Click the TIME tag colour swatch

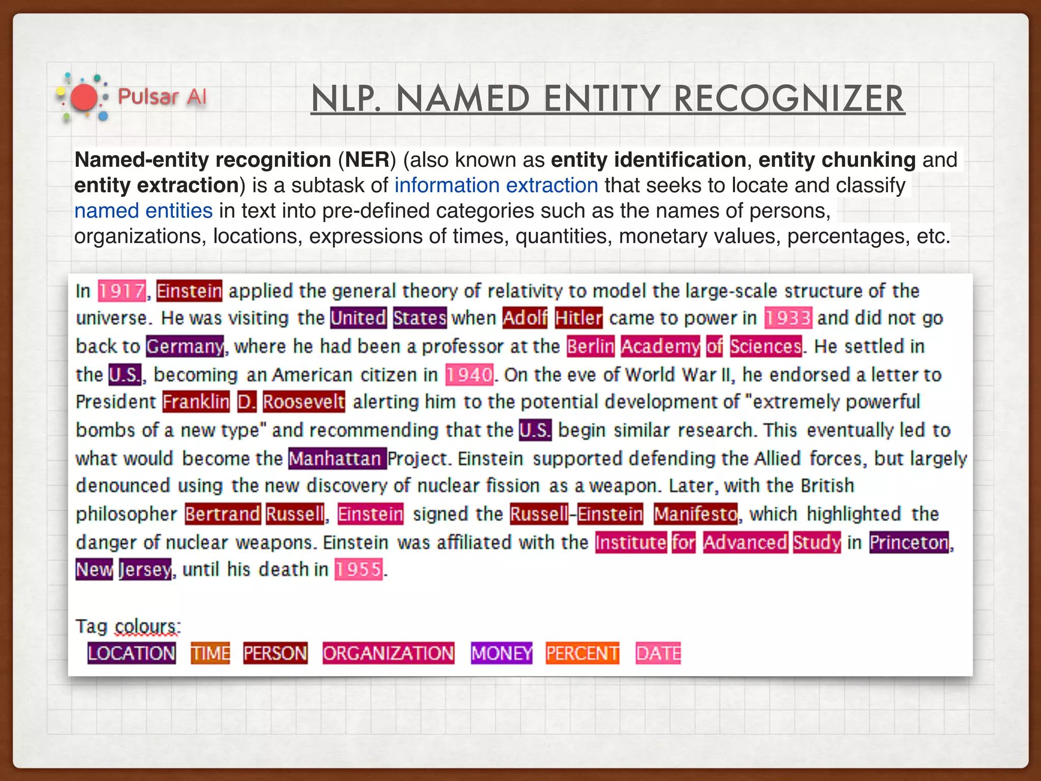pyautogui.click(x=210, y=653)
